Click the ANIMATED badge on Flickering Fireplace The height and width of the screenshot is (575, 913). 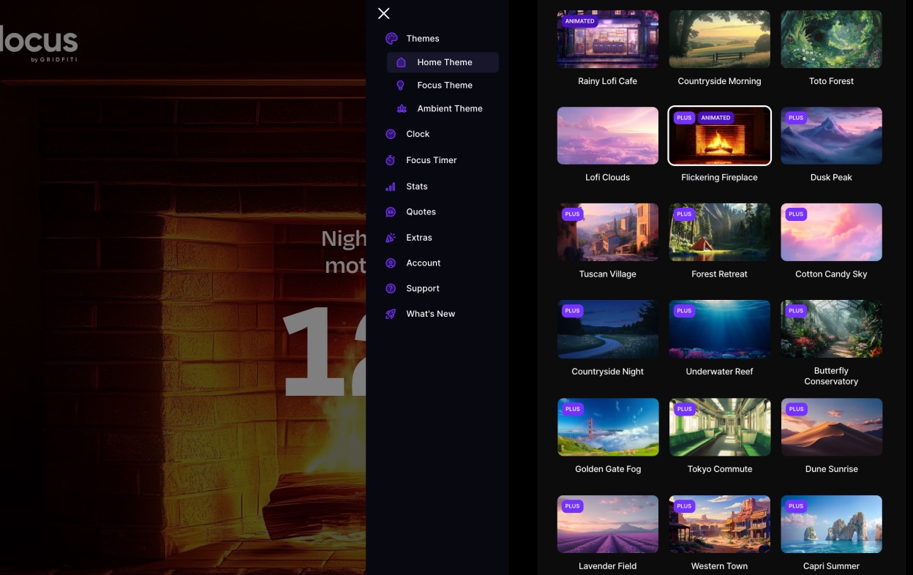[x=715, y=118]
